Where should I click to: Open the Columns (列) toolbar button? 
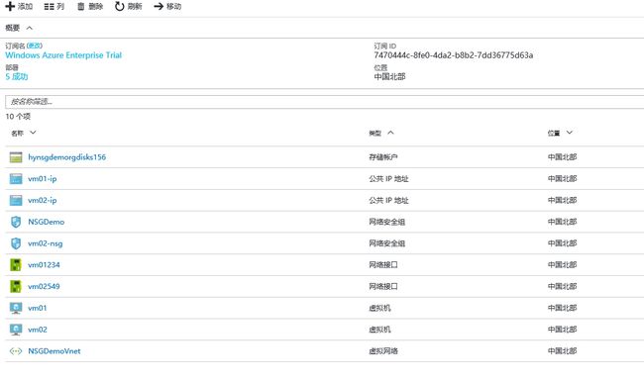click(x=54, y=7)
